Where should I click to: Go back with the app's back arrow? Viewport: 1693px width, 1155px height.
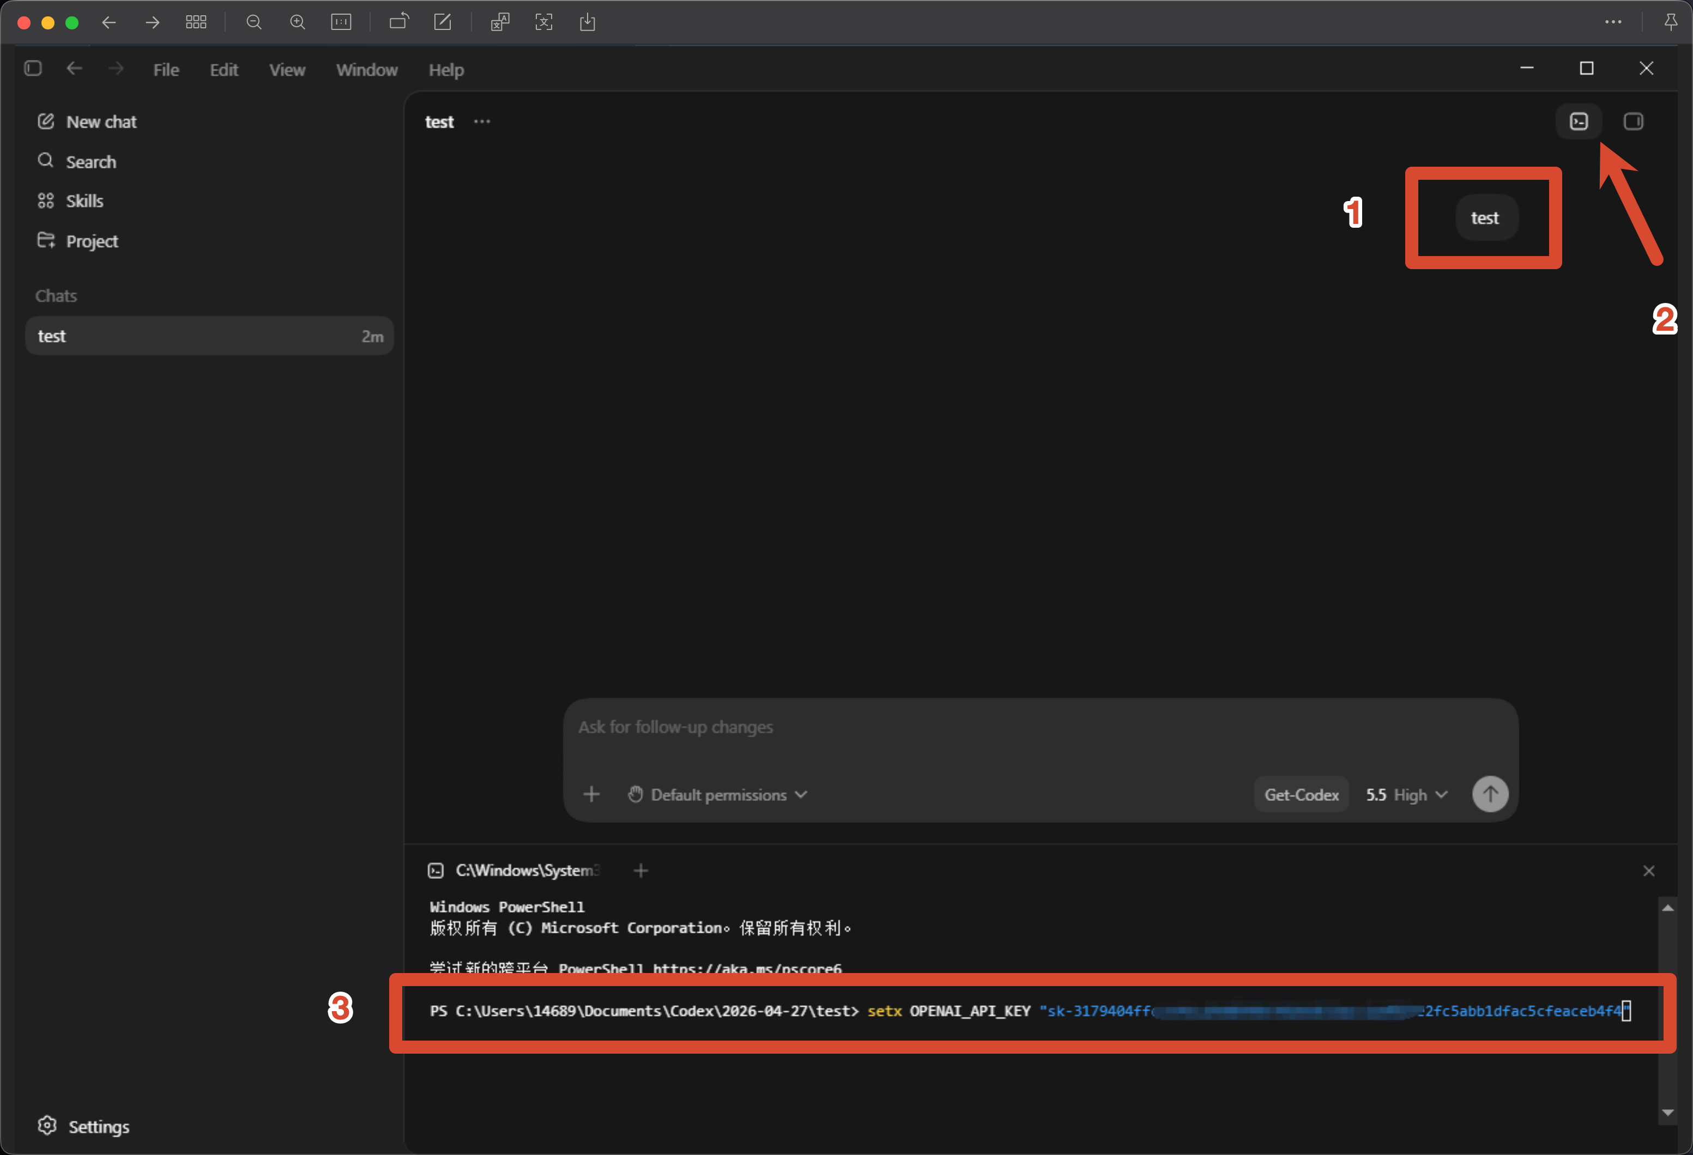tap(74, 69)
